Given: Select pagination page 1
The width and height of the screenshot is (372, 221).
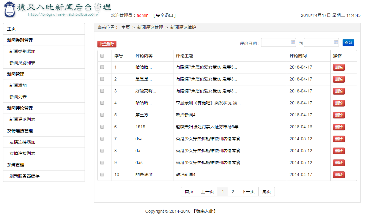Looking at the screenshot, I should [223, 192].
